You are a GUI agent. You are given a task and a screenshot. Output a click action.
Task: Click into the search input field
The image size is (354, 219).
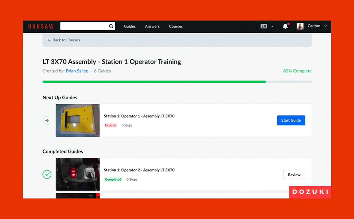(x=84, y=26)
